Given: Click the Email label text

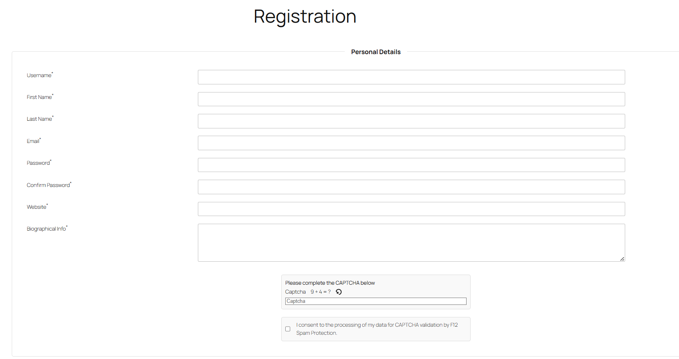Looking at the screenshot, I should pyautogui.click(x=33, y=141).
